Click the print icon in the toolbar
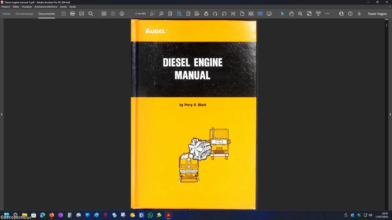Viewport: 392px width, 220px height. (x=72, y=14)
